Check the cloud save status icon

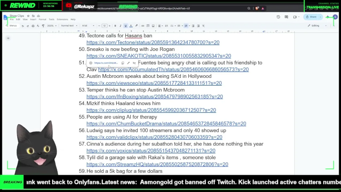38,16
